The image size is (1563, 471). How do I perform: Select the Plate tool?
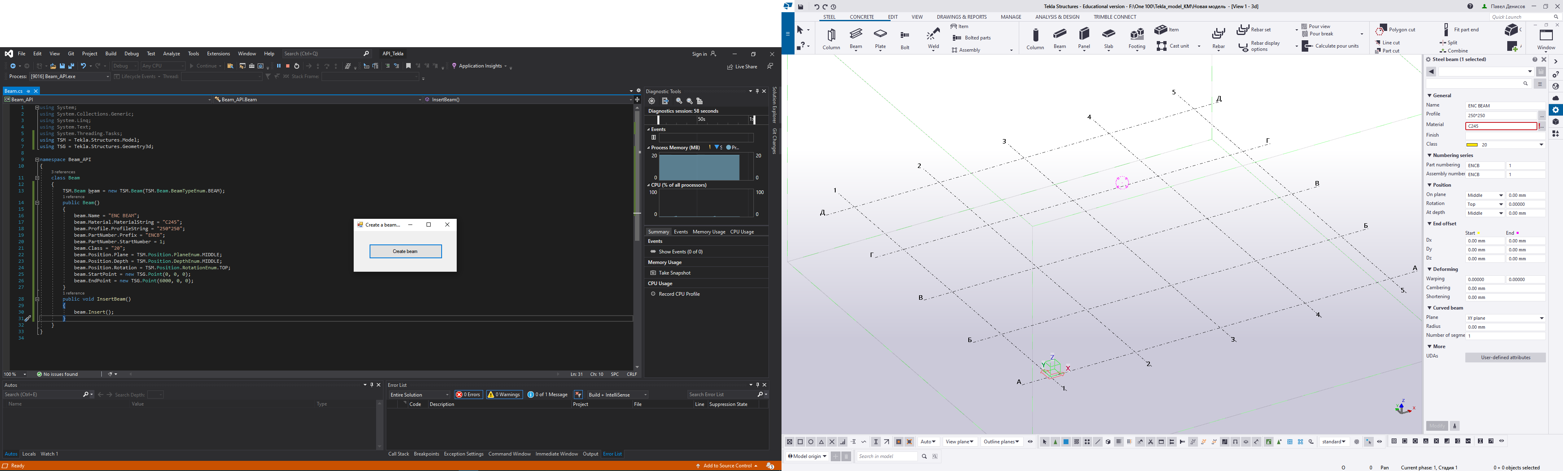(x=880, y=38)
